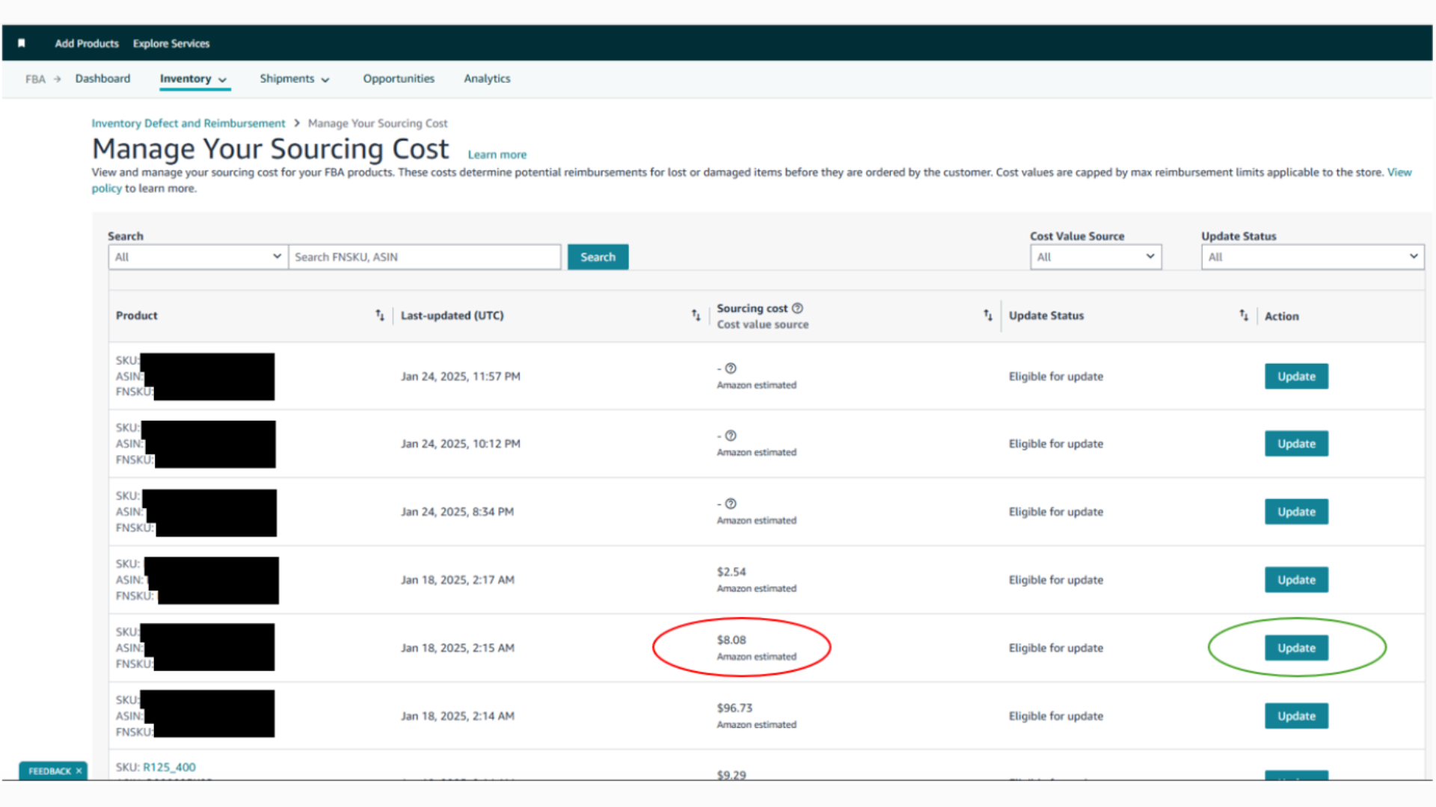Expand the Shipments menu
The width and height of the screenshot is (1436, 807).
coord(294,78)
